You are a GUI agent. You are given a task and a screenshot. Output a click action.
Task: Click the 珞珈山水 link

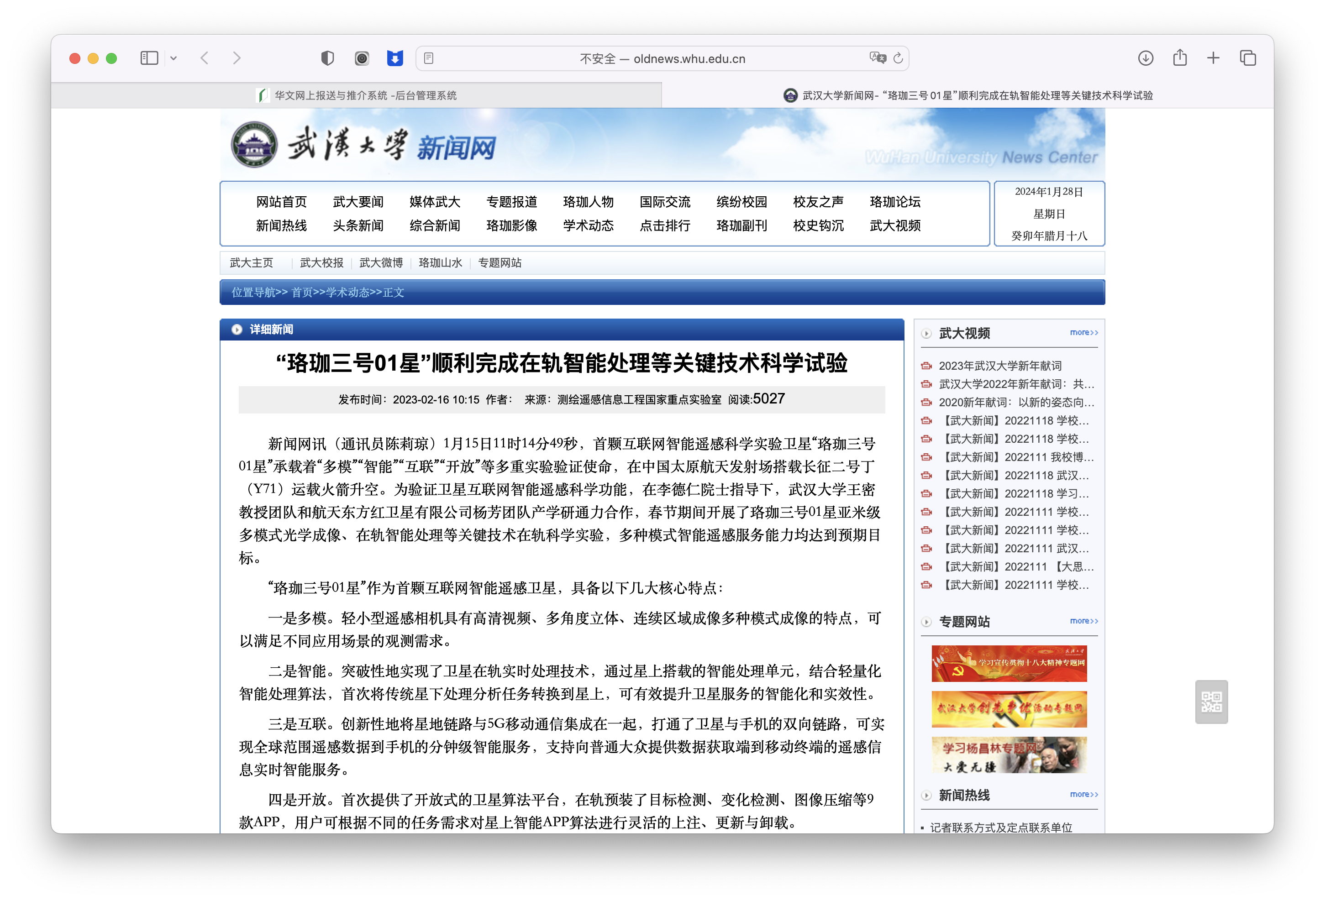click(x=440, y=263)
